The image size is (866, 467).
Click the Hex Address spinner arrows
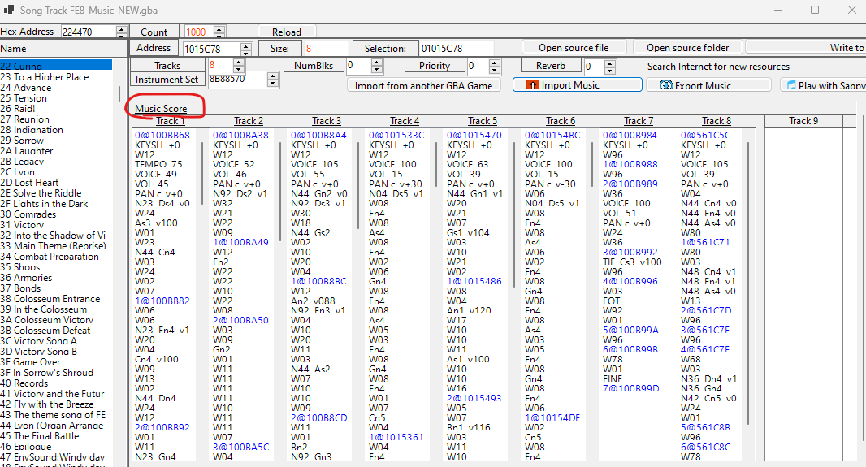122,32
